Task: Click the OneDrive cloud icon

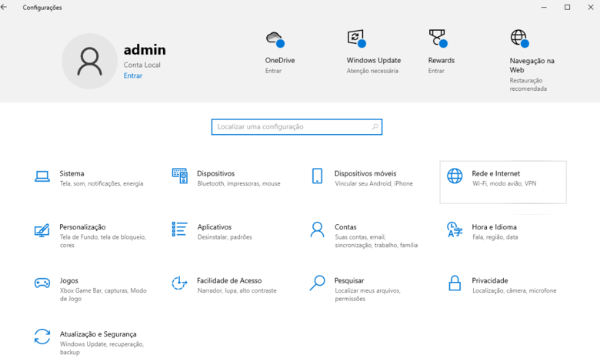Action: tap(274, 39)
